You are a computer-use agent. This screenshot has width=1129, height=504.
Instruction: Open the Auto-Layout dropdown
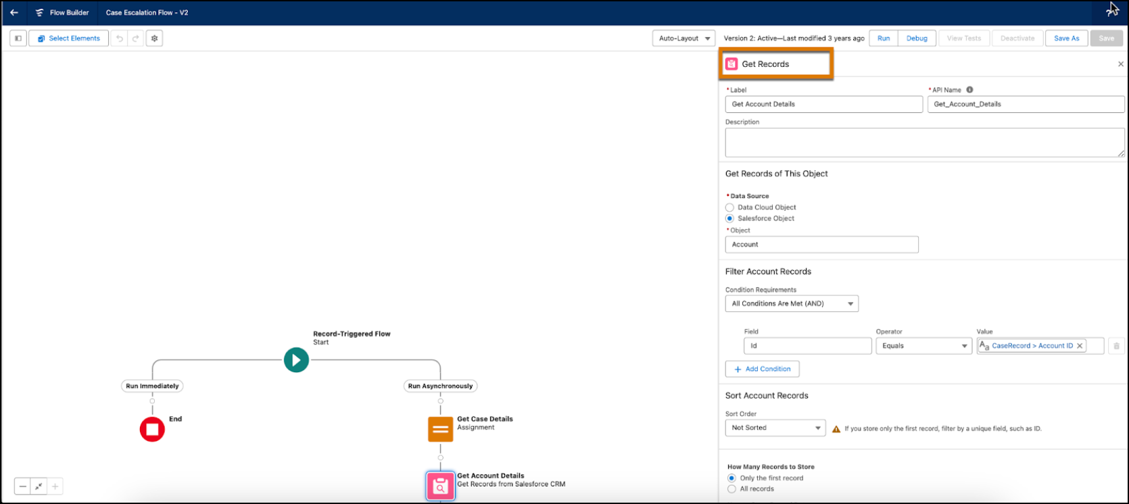(684, 39)
